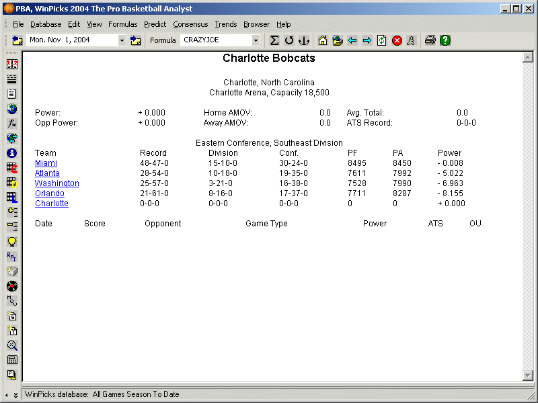538x403 pixels.
Task: Click the horizontal lines sidebar icon
Action: click(12, 79)
